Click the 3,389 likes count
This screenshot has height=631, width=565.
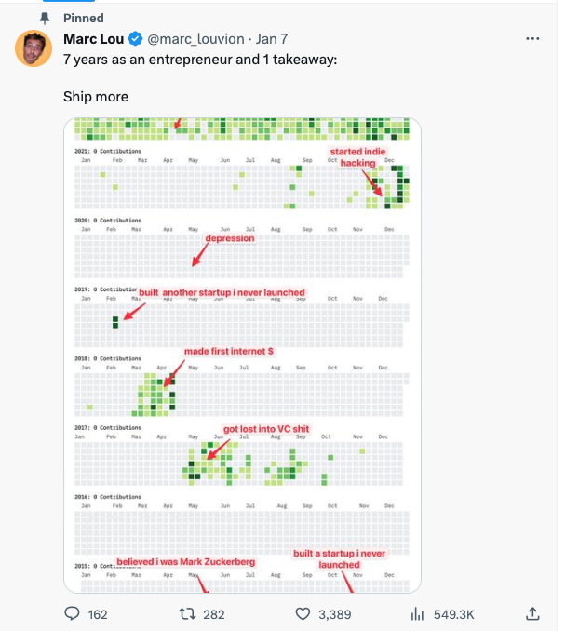(334, 614)
